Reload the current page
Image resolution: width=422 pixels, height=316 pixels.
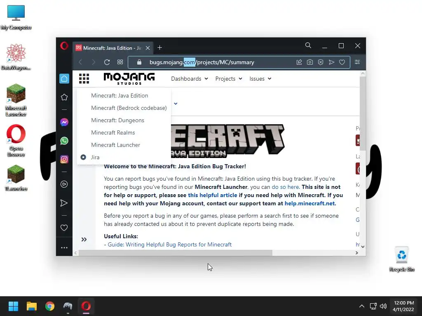coord(107,62)
